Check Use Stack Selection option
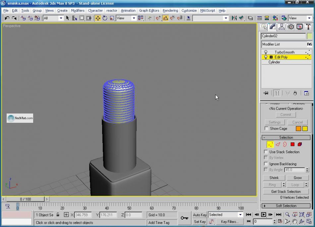Image resolution: width=315 pixels, height=227 pixels. tap(266, 152)
